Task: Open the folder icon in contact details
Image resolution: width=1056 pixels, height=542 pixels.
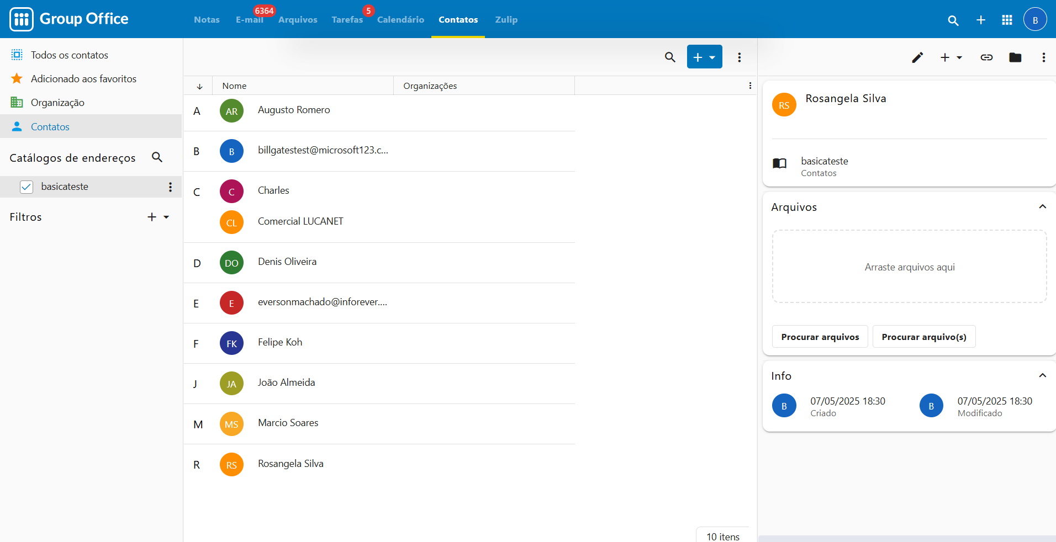Action: pos(1015,57)
